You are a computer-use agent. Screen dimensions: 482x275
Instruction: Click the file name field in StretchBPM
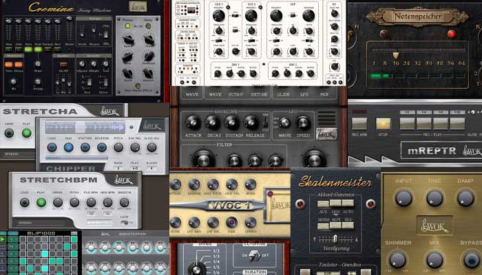[x=39, y=223]
